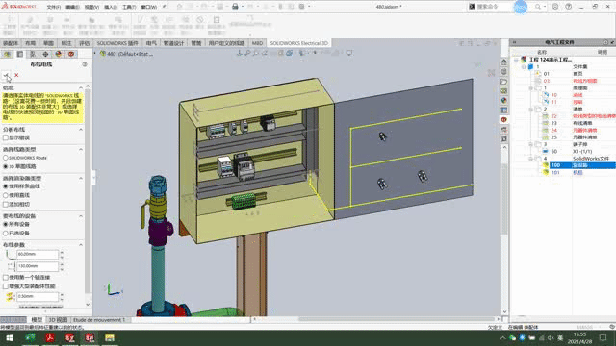Open the design library icon in task pane

(x=504, y=72)
